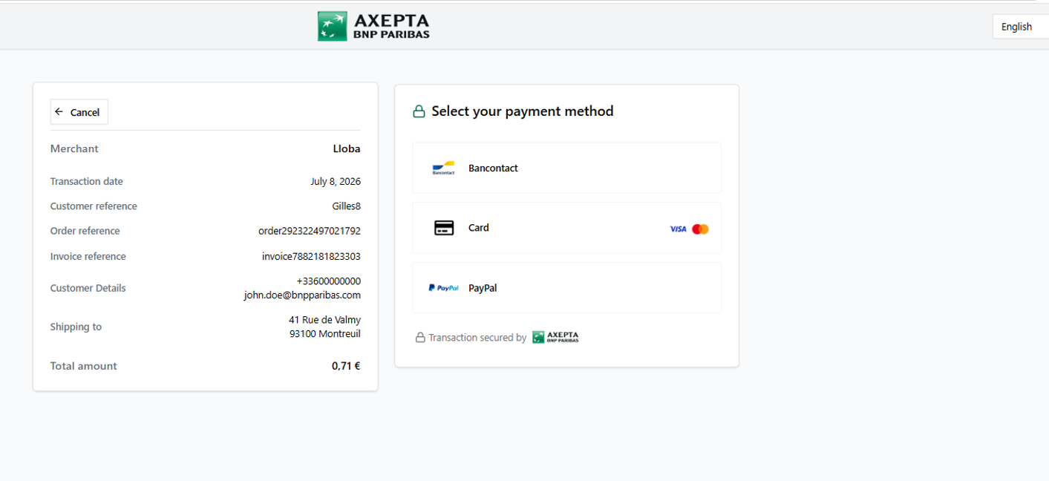Pay with PayPal option

[566, 288]
